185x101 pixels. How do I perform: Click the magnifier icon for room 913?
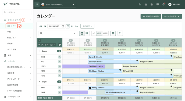point(60,62)
